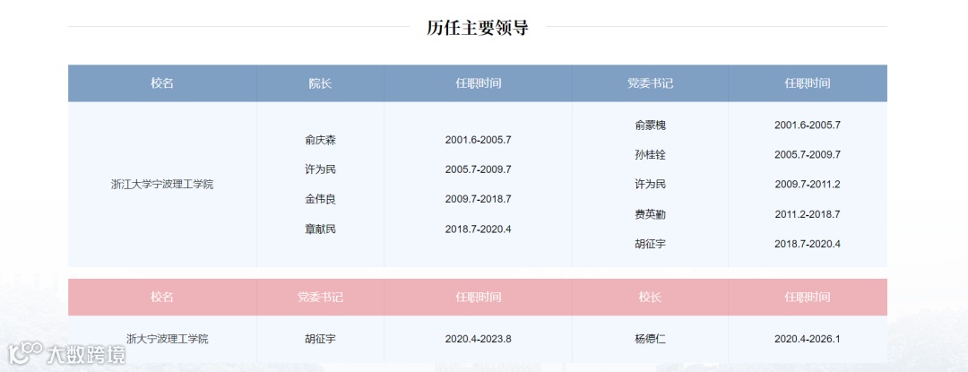
Task: Click the term 2009.7-2011.2
Action: click(x=808, y=185)
